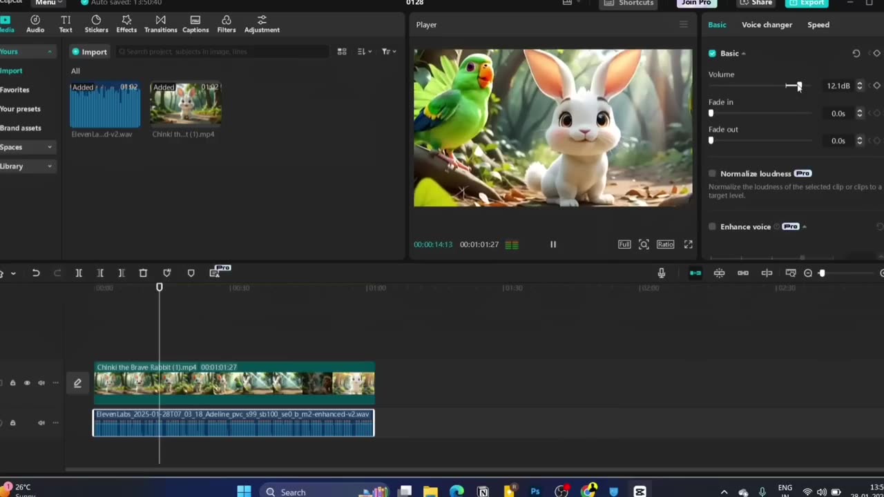
Task: Enable the Enhance voice checkbox
Action: (x=712, y=226)
